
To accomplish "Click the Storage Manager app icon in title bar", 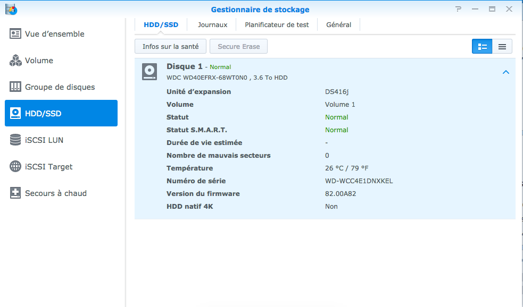I will (x=11, y=9).
